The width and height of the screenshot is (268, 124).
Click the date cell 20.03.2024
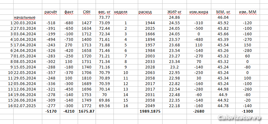click(x=26, y=23)
